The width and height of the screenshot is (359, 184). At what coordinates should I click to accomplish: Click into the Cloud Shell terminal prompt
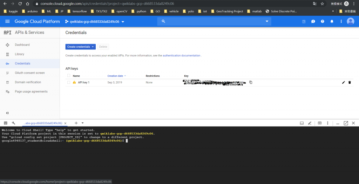point(127,141)
